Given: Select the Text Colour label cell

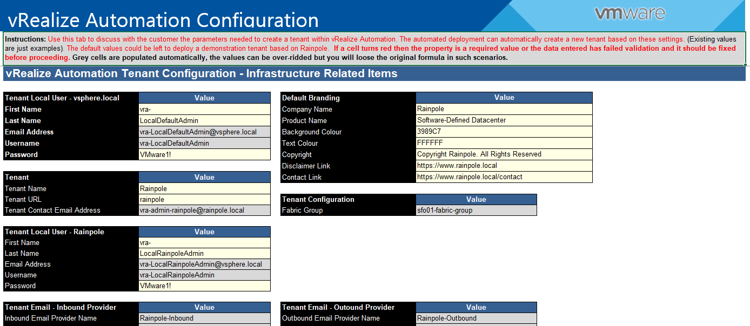Looking at the screenshot, I should [x=349, y=143].
